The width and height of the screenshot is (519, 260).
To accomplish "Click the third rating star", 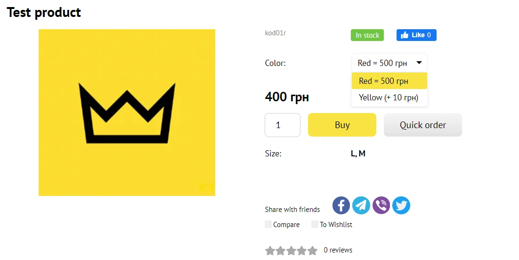I will point(291,251).
